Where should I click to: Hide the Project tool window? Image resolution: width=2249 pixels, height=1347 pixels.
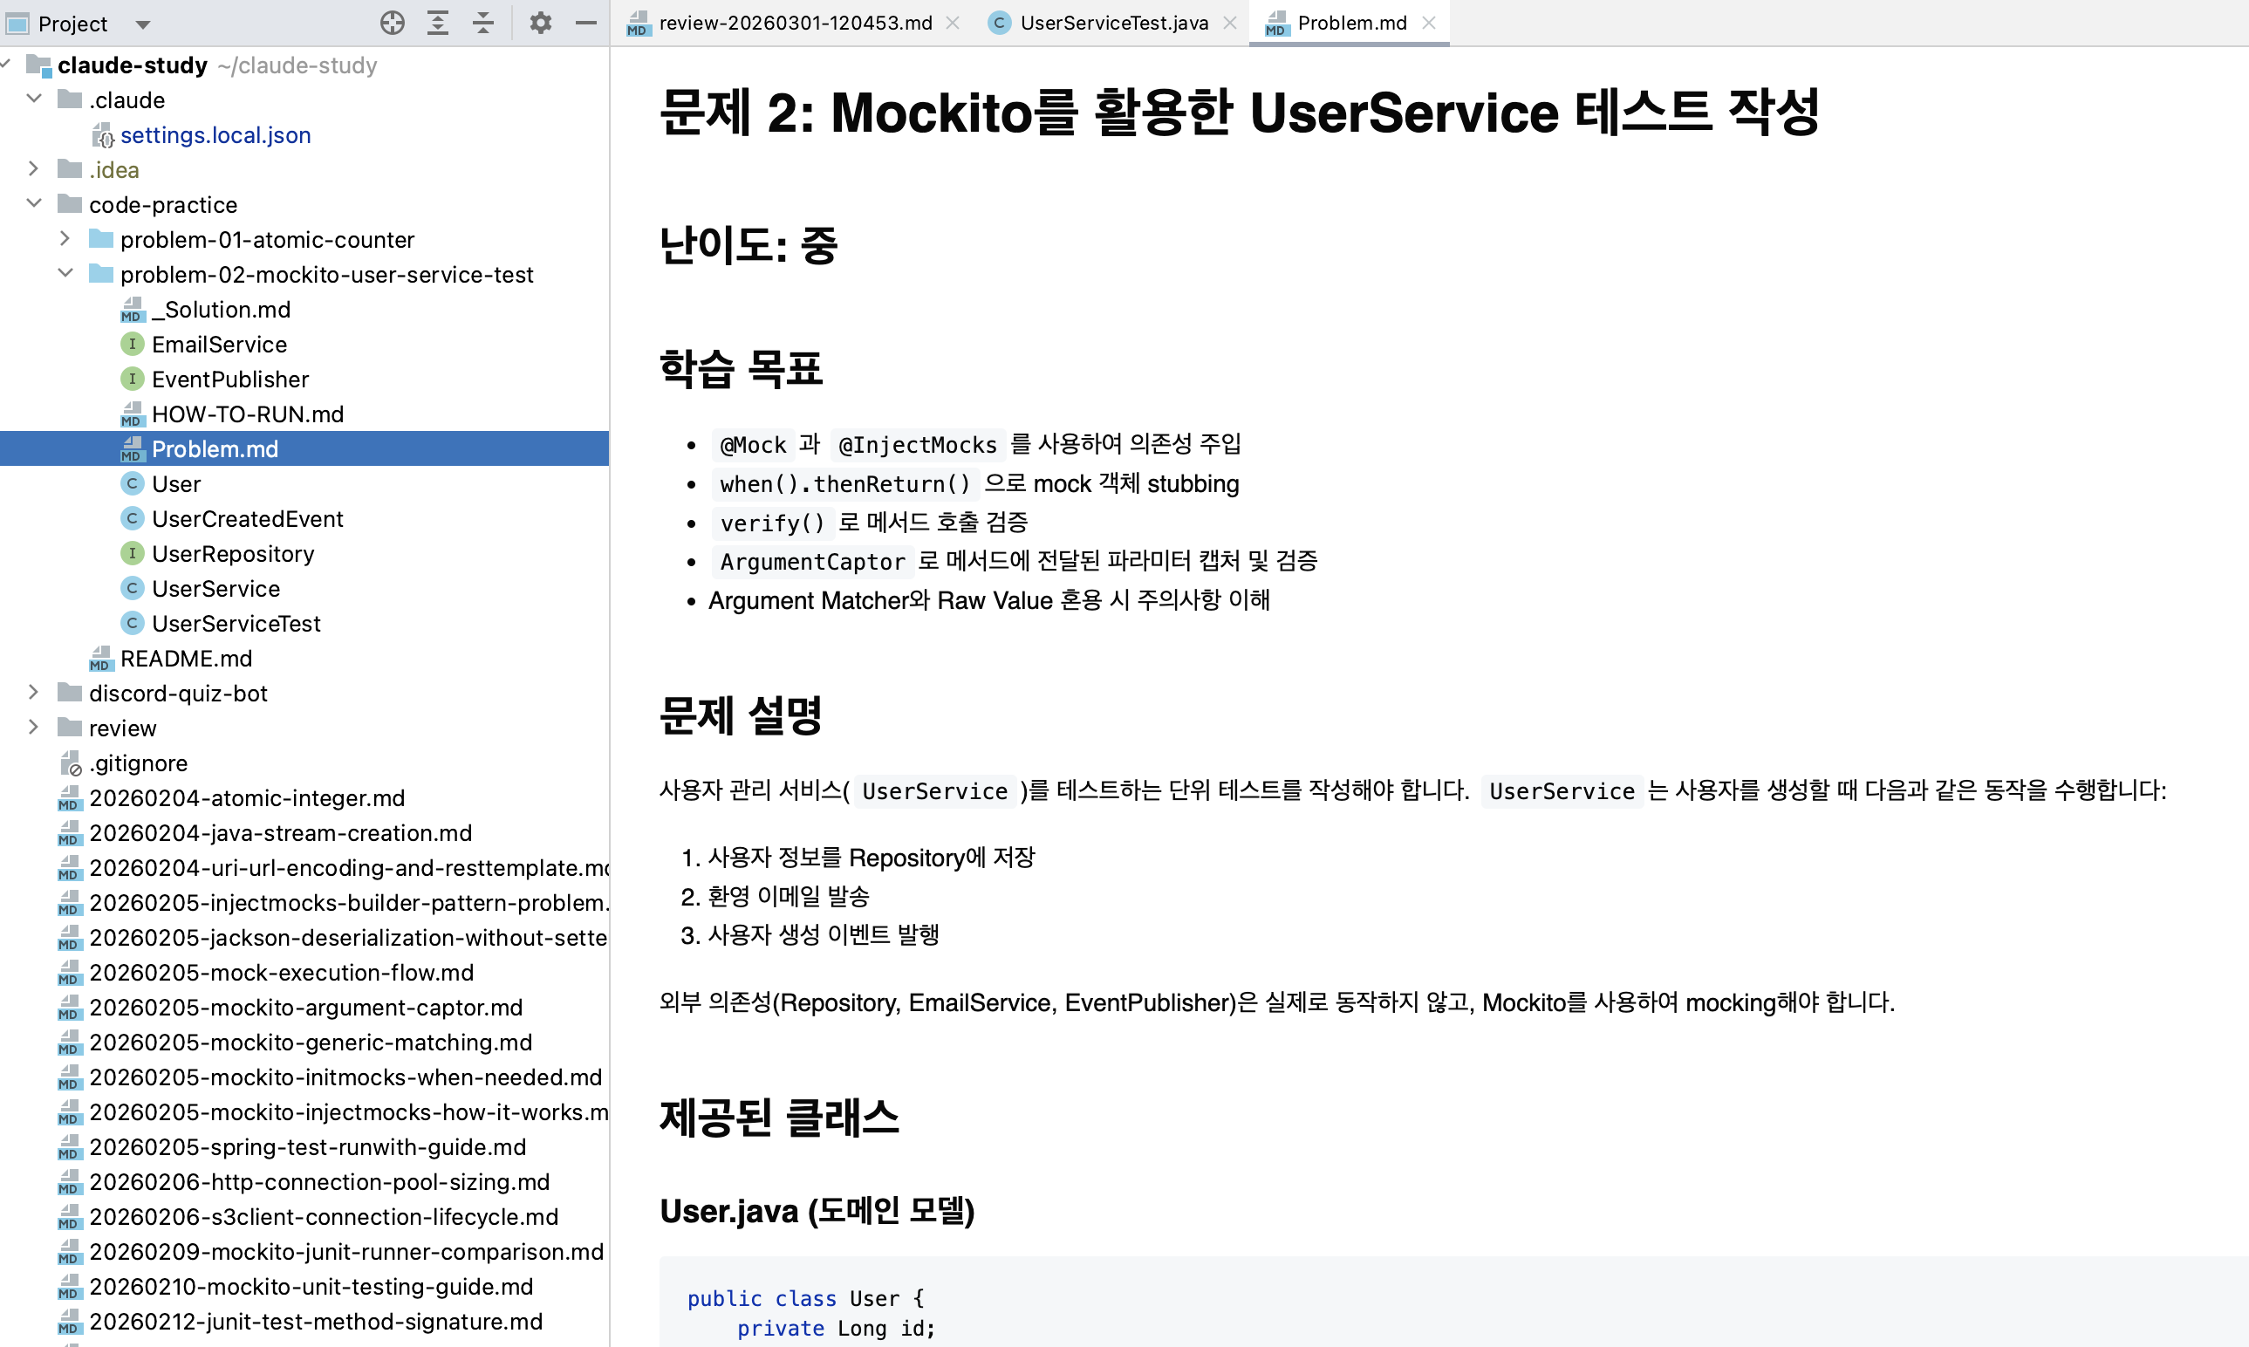point(586,23)
